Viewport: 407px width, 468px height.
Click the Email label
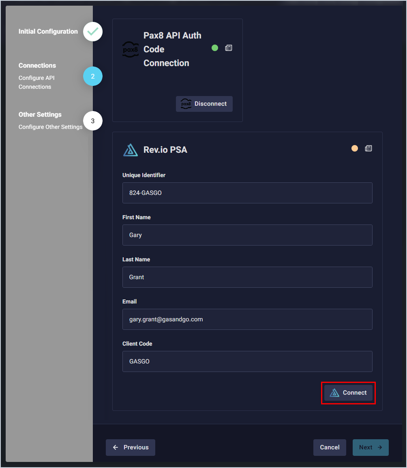[x=130, y=302]
